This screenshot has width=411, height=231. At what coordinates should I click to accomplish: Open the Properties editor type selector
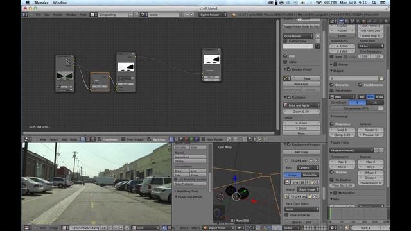click(x=333, y=21)
